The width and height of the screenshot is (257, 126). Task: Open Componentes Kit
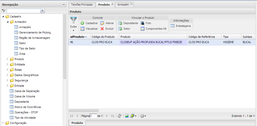coord(153,29)
